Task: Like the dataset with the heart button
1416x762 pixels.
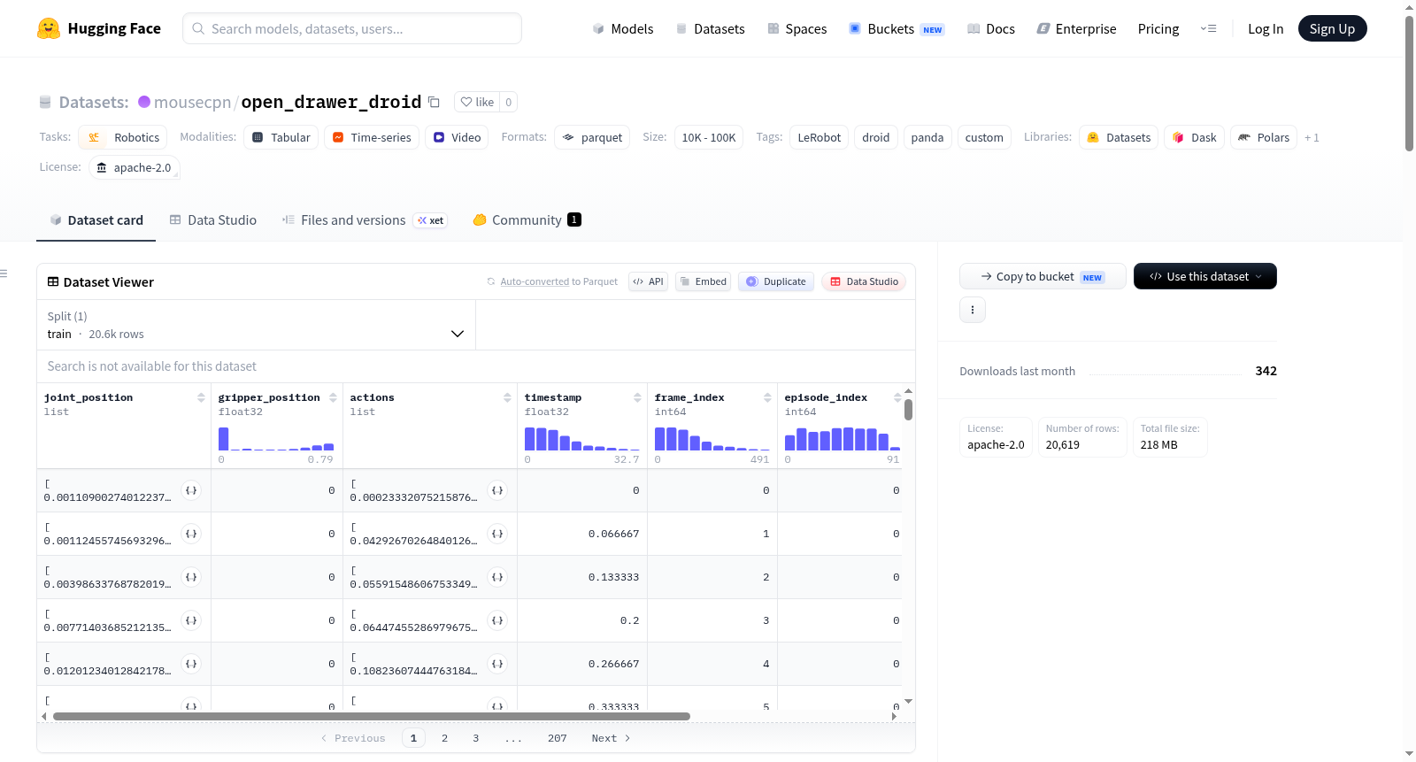Action: pyautogui.click(x=477, y=102)
